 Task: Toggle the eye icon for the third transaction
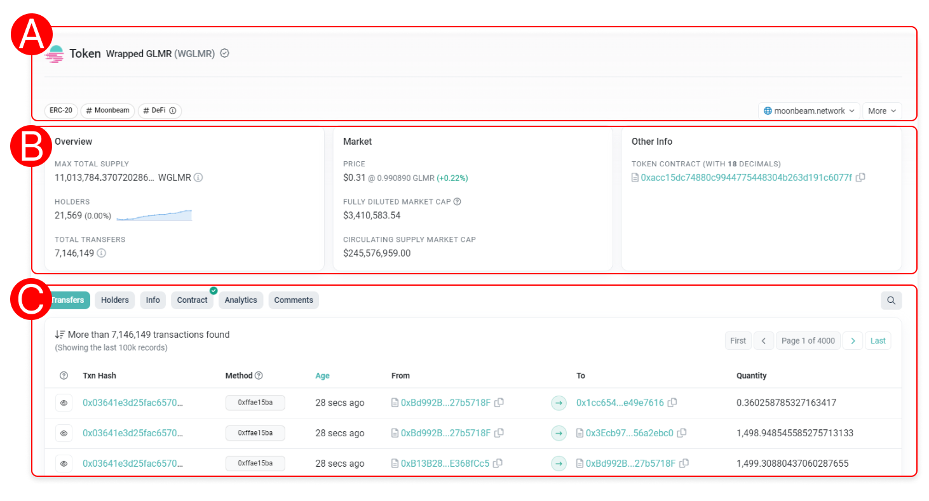coord(64,464)
